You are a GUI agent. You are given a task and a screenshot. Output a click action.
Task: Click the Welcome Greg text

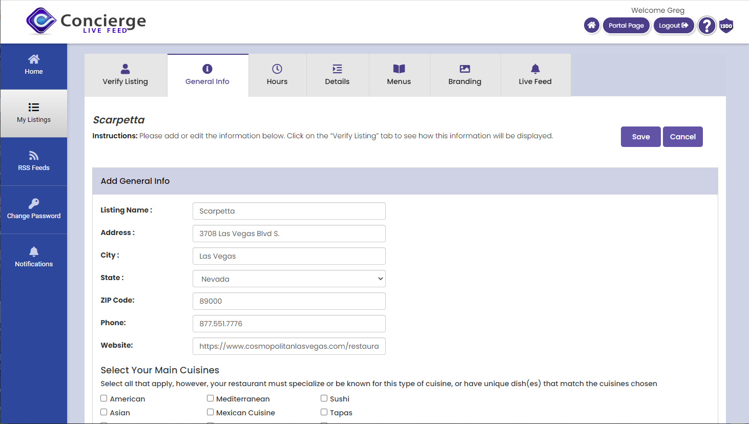point(658,10)
